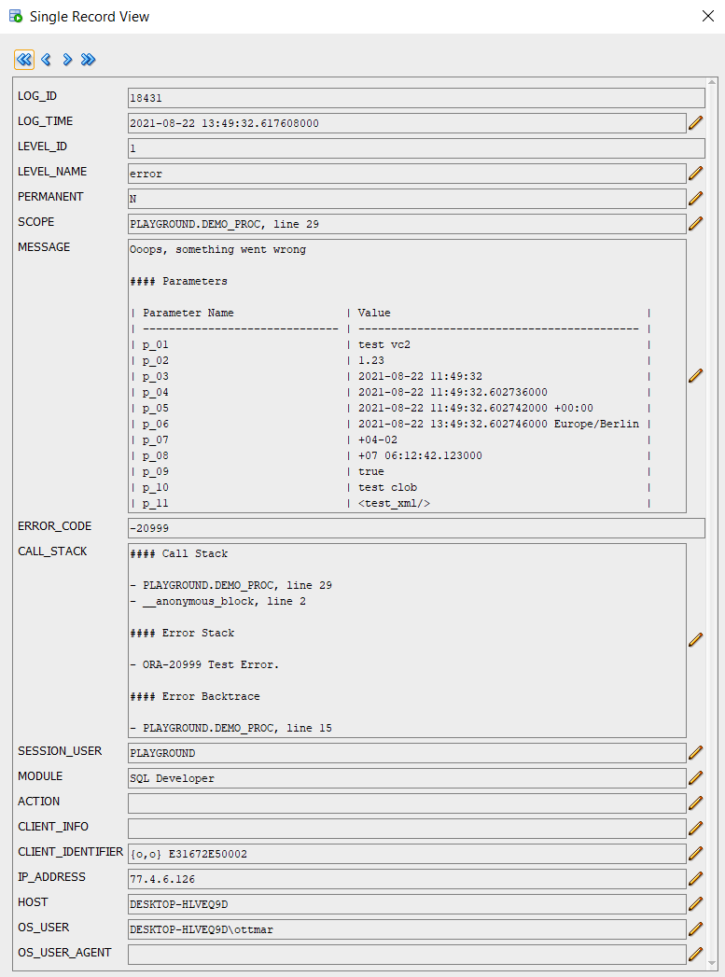Screen dimensions: 725x977
Task: Open the OS_USER_AGENT editor
Action: tap(696, 954)
